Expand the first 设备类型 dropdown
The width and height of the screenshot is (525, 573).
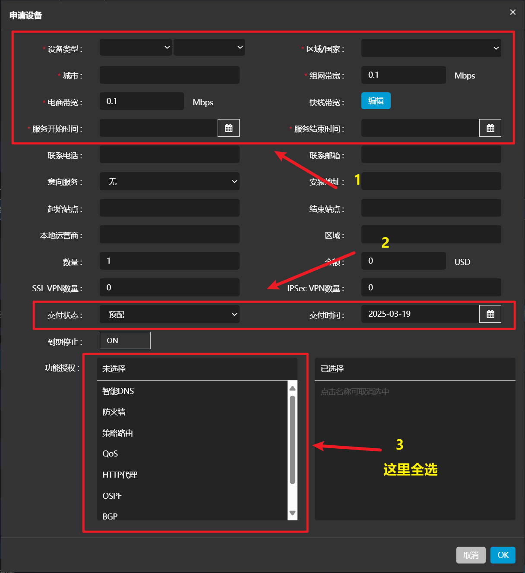click(136, 47)
